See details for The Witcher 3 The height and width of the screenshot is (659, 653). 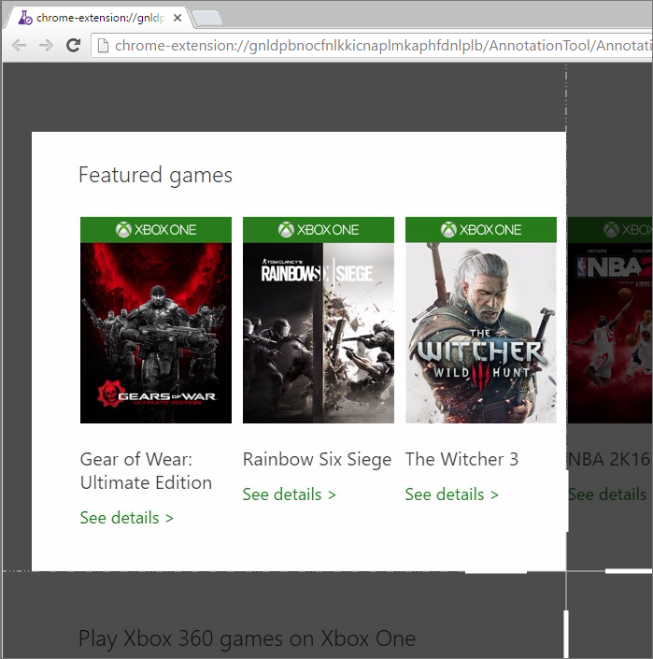click(x=451, y=494)
